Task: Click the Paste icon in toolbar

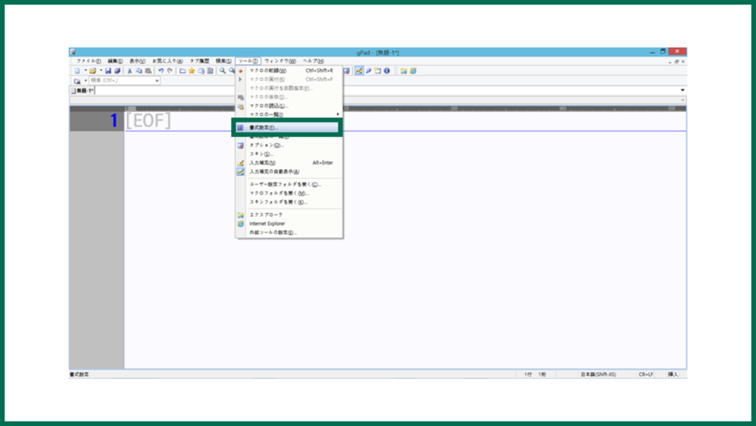Action: tap(147, 71)
